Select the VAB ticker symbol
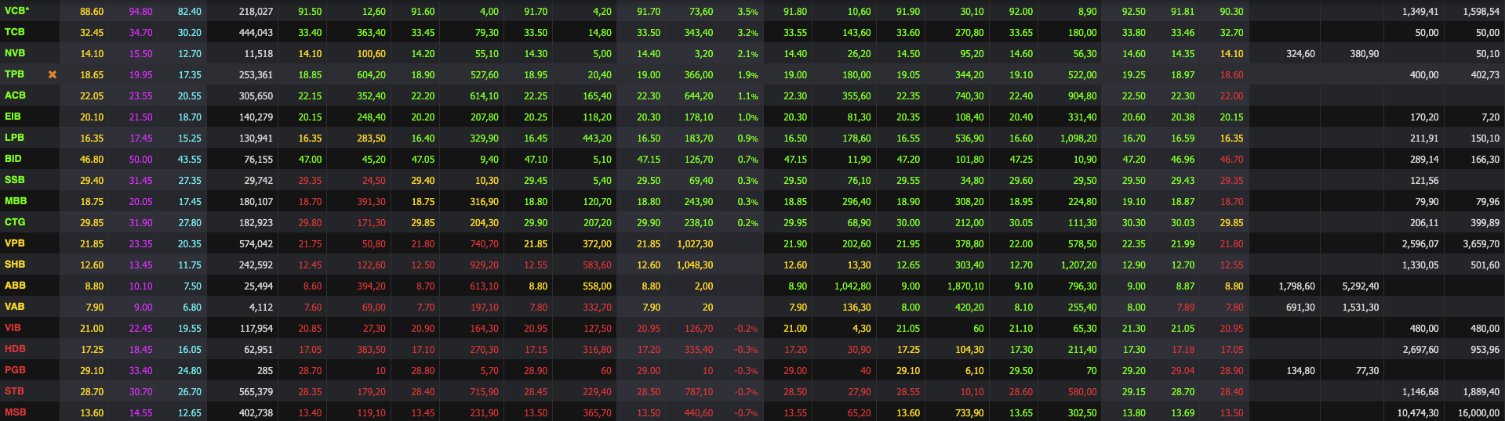 [14, 307]
